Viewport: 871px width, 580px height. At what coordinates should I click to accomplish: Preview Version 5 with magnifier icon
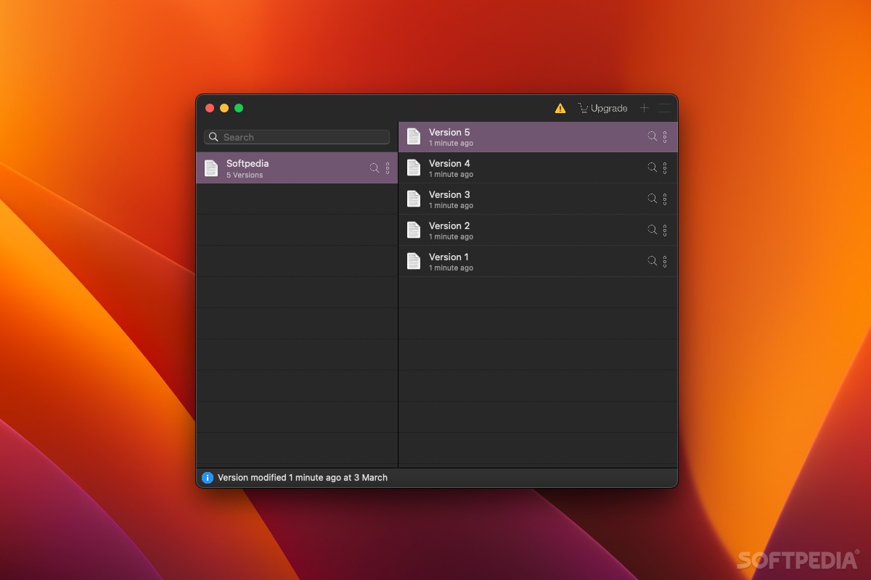click(652, 136)
